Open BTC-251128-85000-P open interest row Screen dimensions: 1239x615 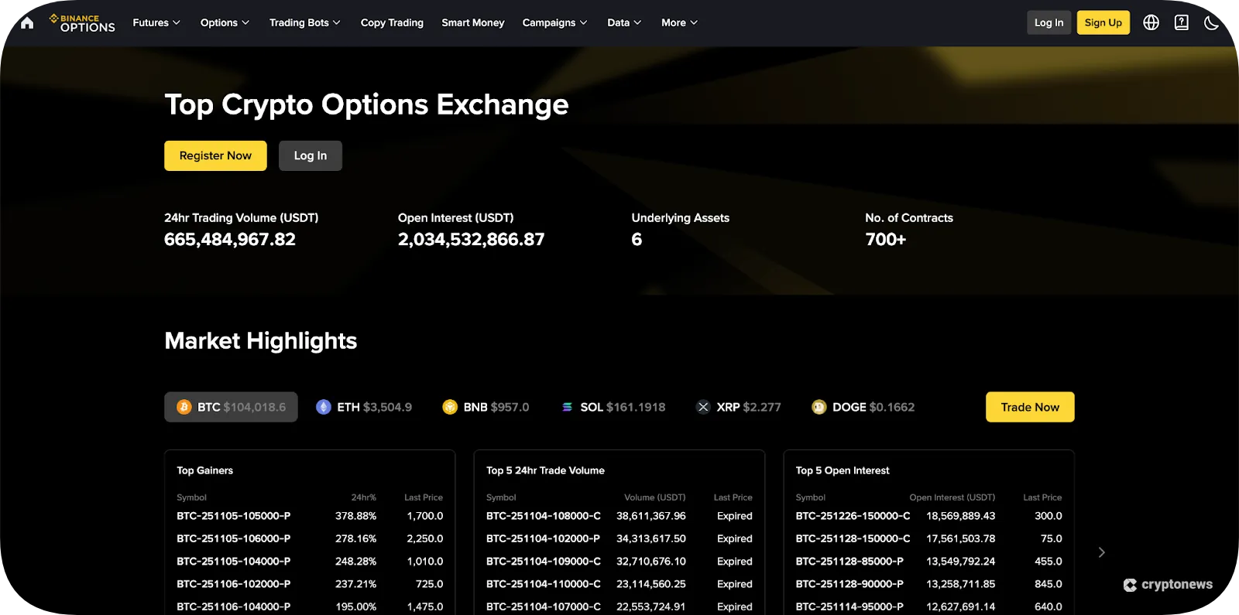tap(929, 562)
